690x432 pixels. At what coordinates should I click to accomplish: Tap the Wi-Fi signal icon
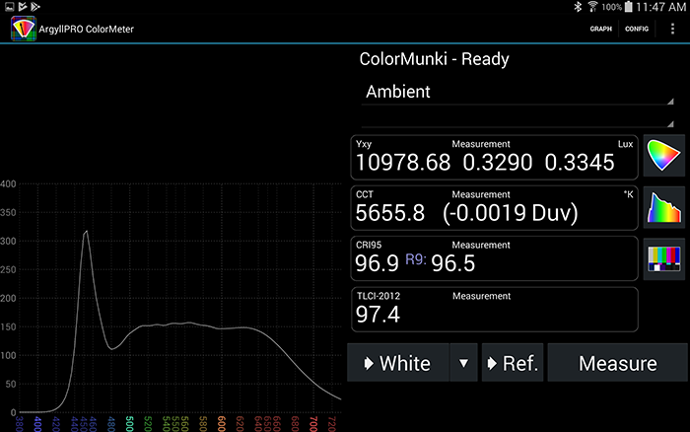click(x=591, y=7)
